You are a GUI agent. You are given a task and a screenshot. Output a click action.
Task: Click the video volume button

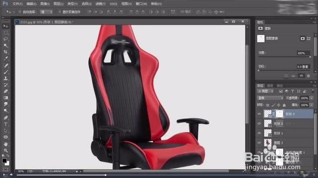pyautogui.click(x=11, y=175)
